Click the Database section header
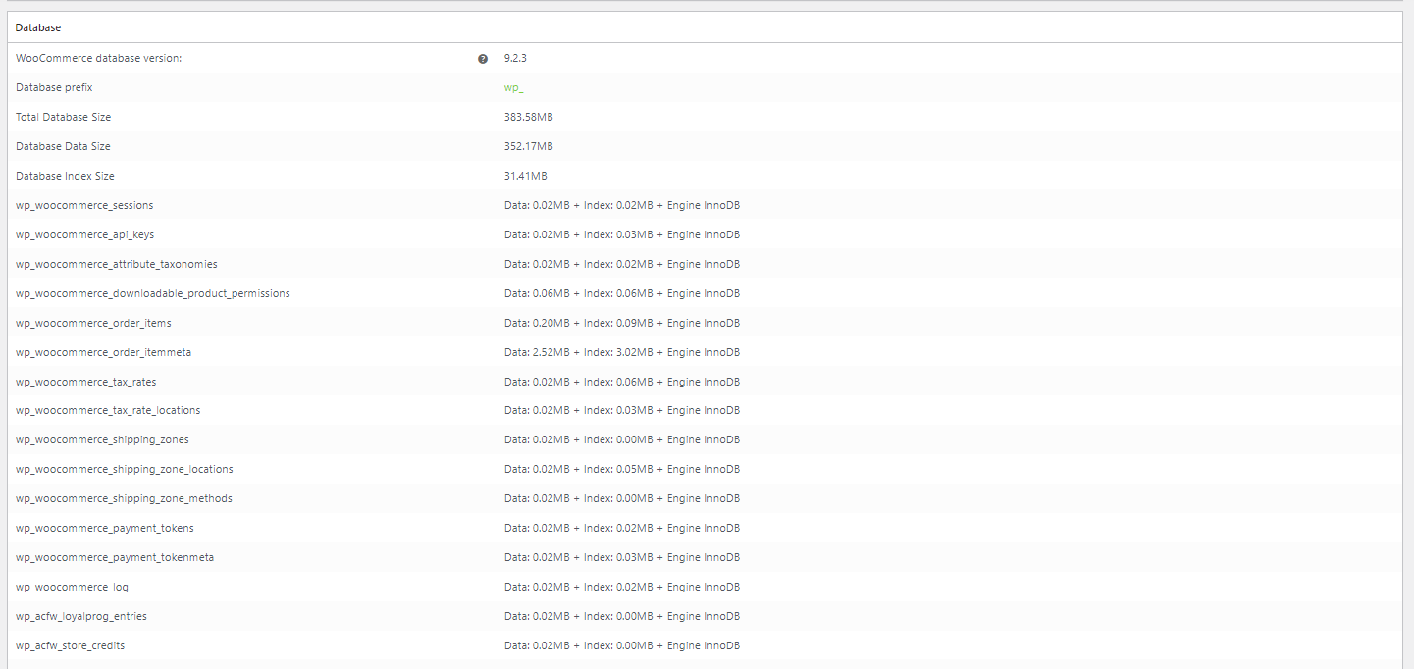This screenshot has height=669, width=1414. coord(38,27)
